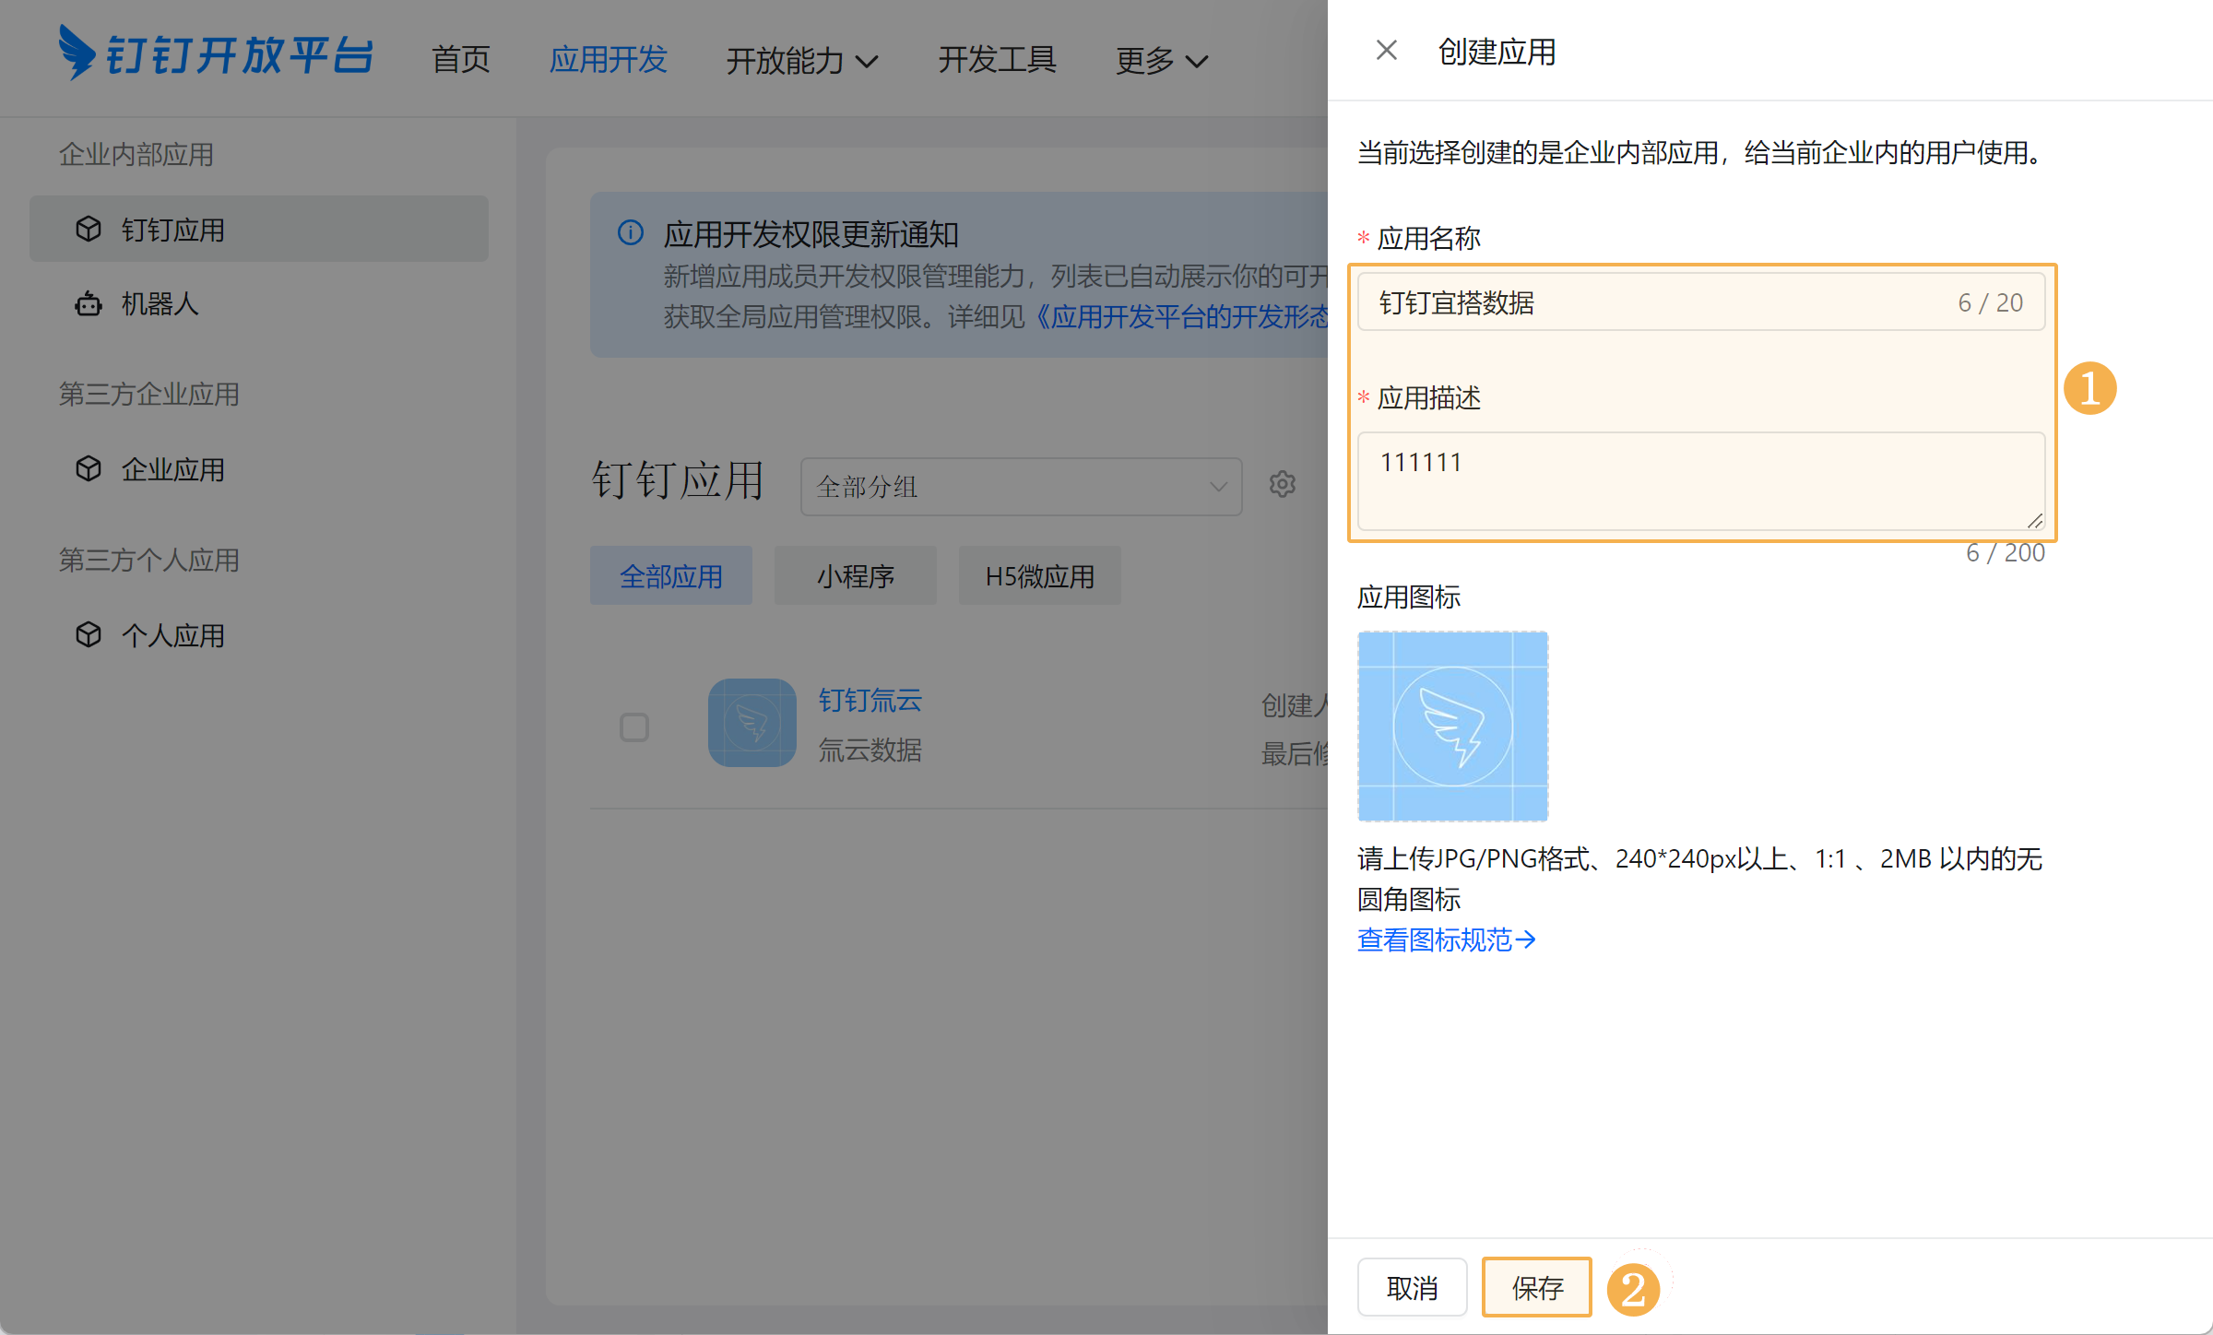
Task: Expand the 全部分组 dropdown
Action: [1021, 486]
